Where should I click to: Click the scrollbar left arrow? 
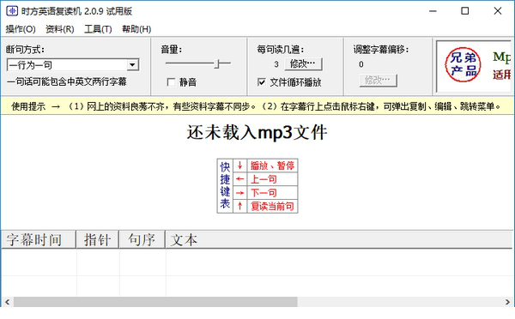[7, 302]
